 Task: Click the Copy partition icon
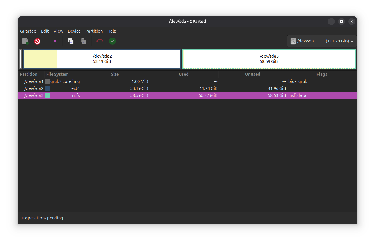click(71, 41)
